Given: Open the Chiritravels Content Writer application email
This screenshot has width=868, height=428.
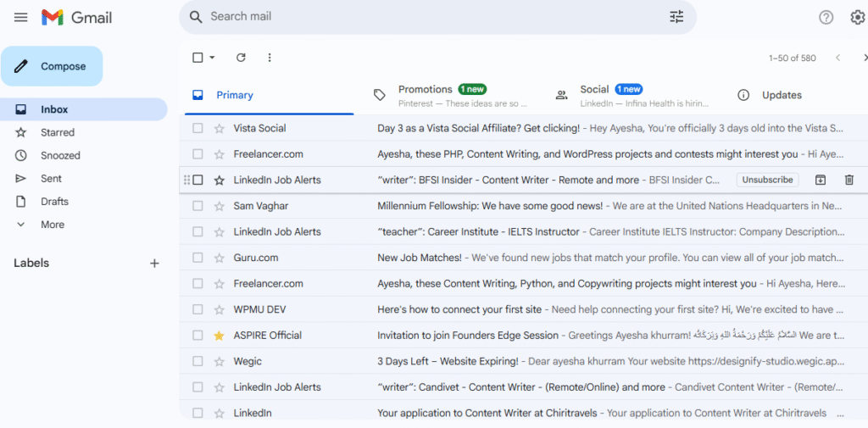Looking at the screenshot, I should (x=524, y=413).
